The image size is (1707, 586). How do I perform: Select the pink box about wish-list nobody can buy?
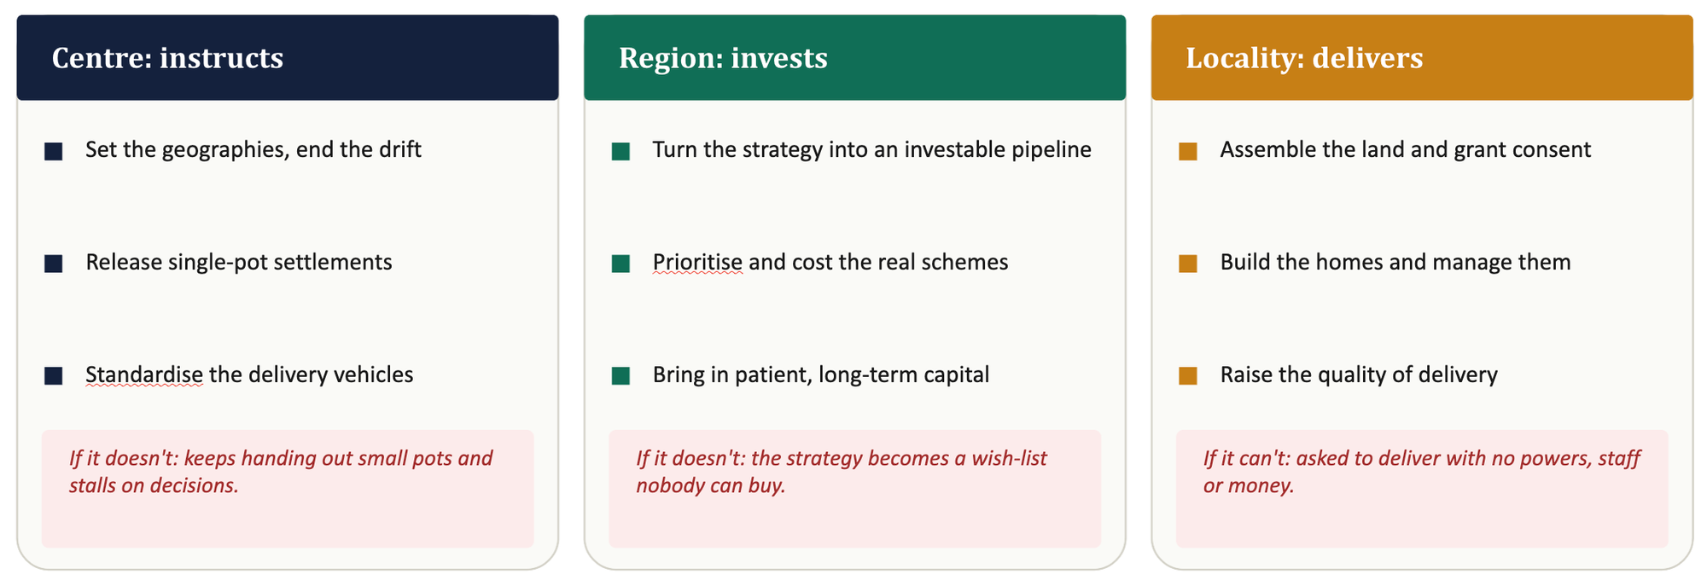click(x=854, y=489)
